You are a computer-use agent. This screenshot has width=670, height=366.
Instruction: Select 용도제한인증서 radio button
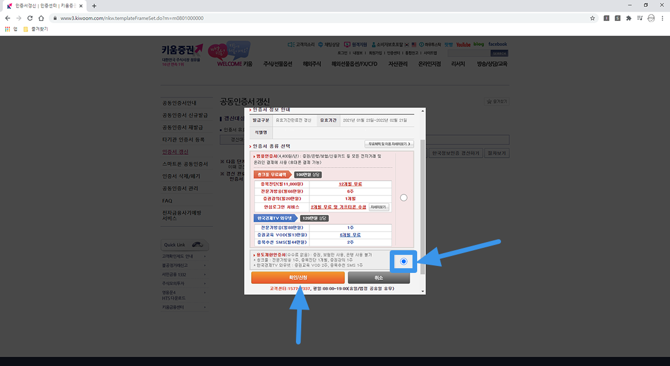(404, 261)
